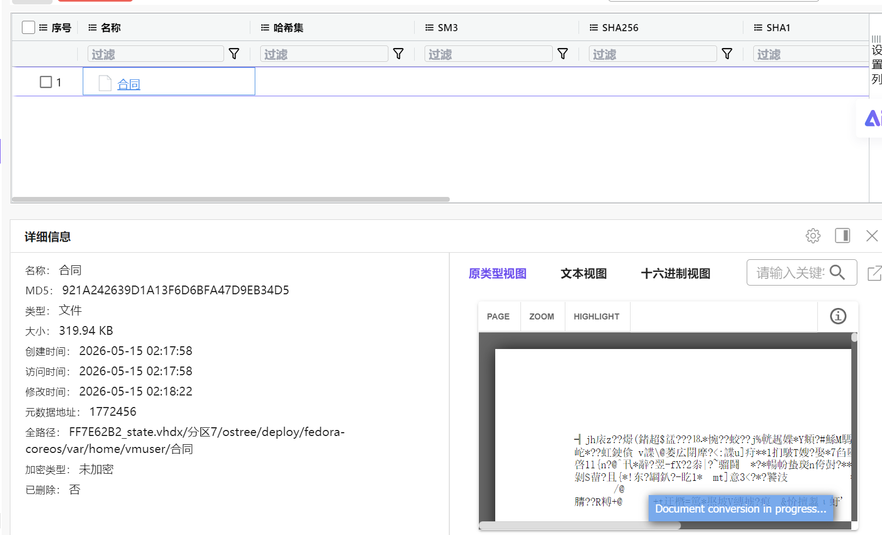Toggle the detail panel layout icon
This screenshot has width=882, height=535.
coord(843,236)
